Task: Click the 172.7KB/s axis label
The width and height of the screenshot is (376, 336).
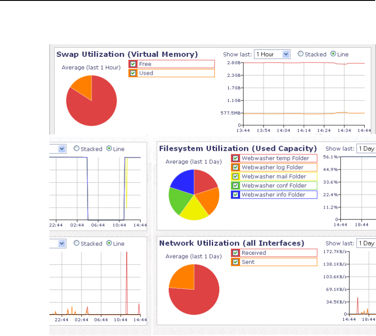Action: [x=335, y=252]
